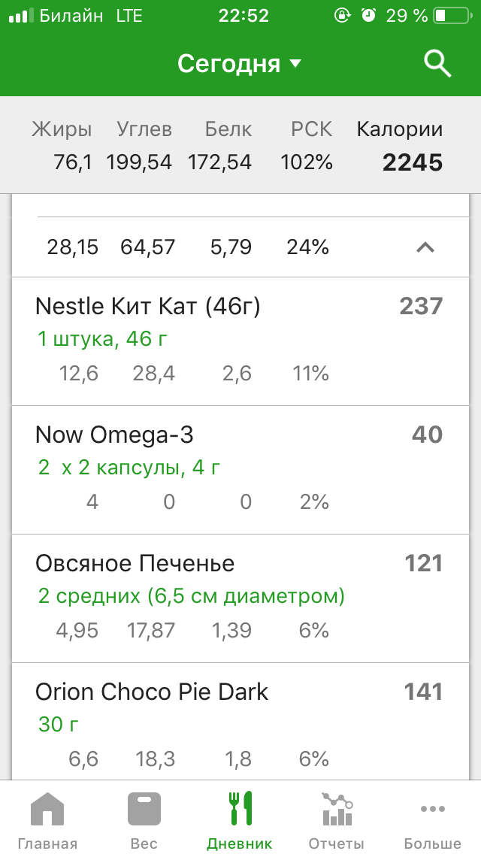The width and height of the screenshot is (481, 854).
Task: Tap the dropdown triangle next to Сегодня
Action: tap(295, 64)
